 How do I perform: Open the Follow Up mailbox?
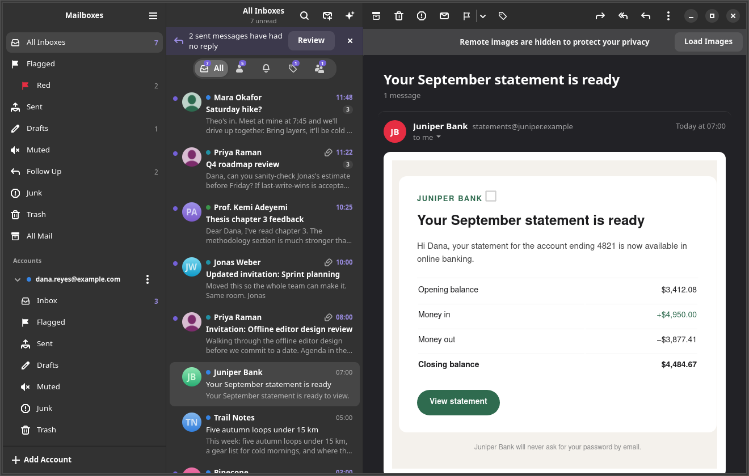coord(85,172)
